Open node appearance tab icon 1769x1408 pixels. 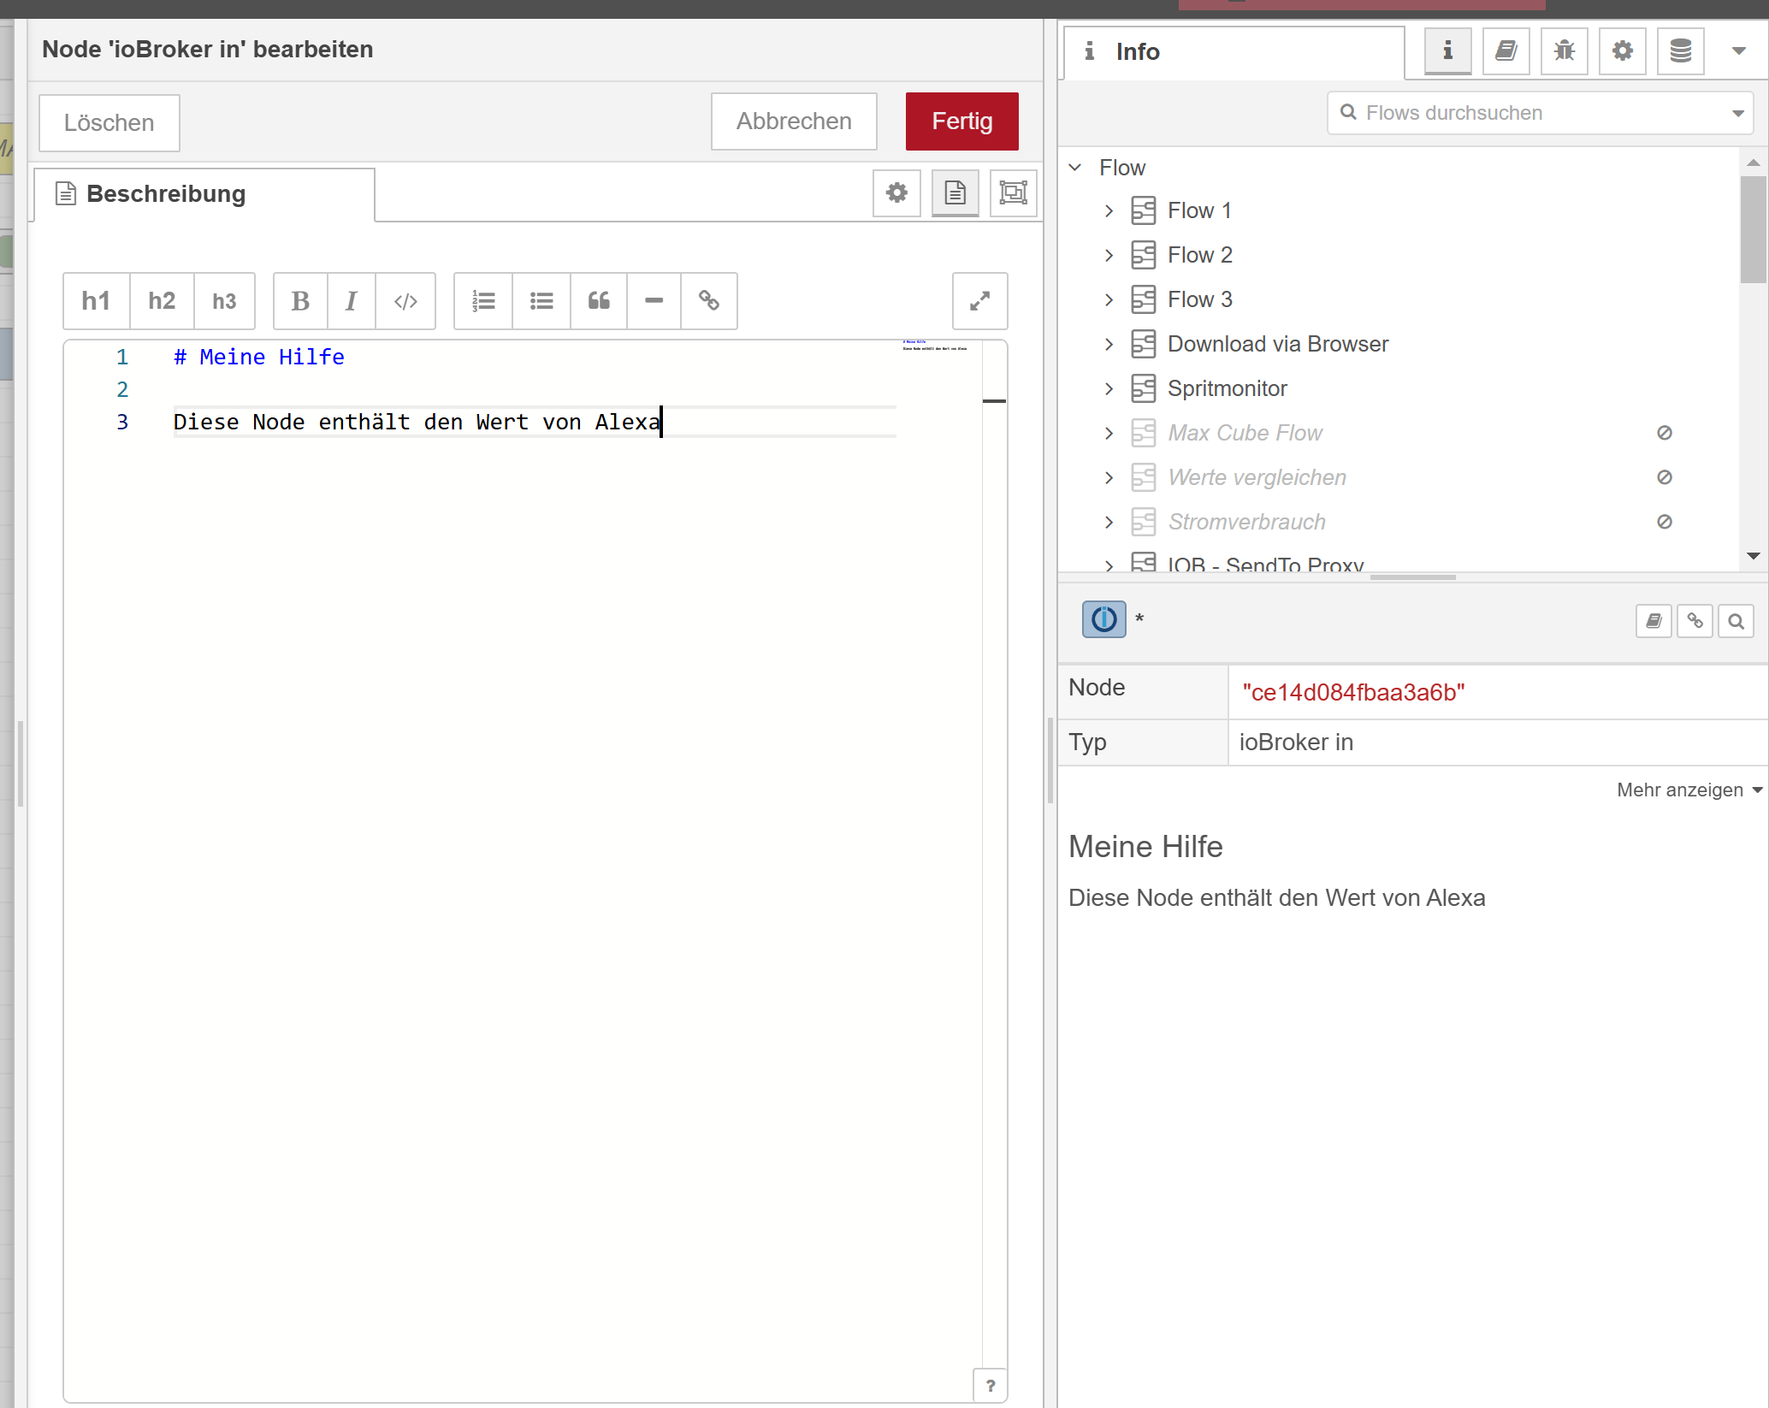click(x=1014, y=192)
